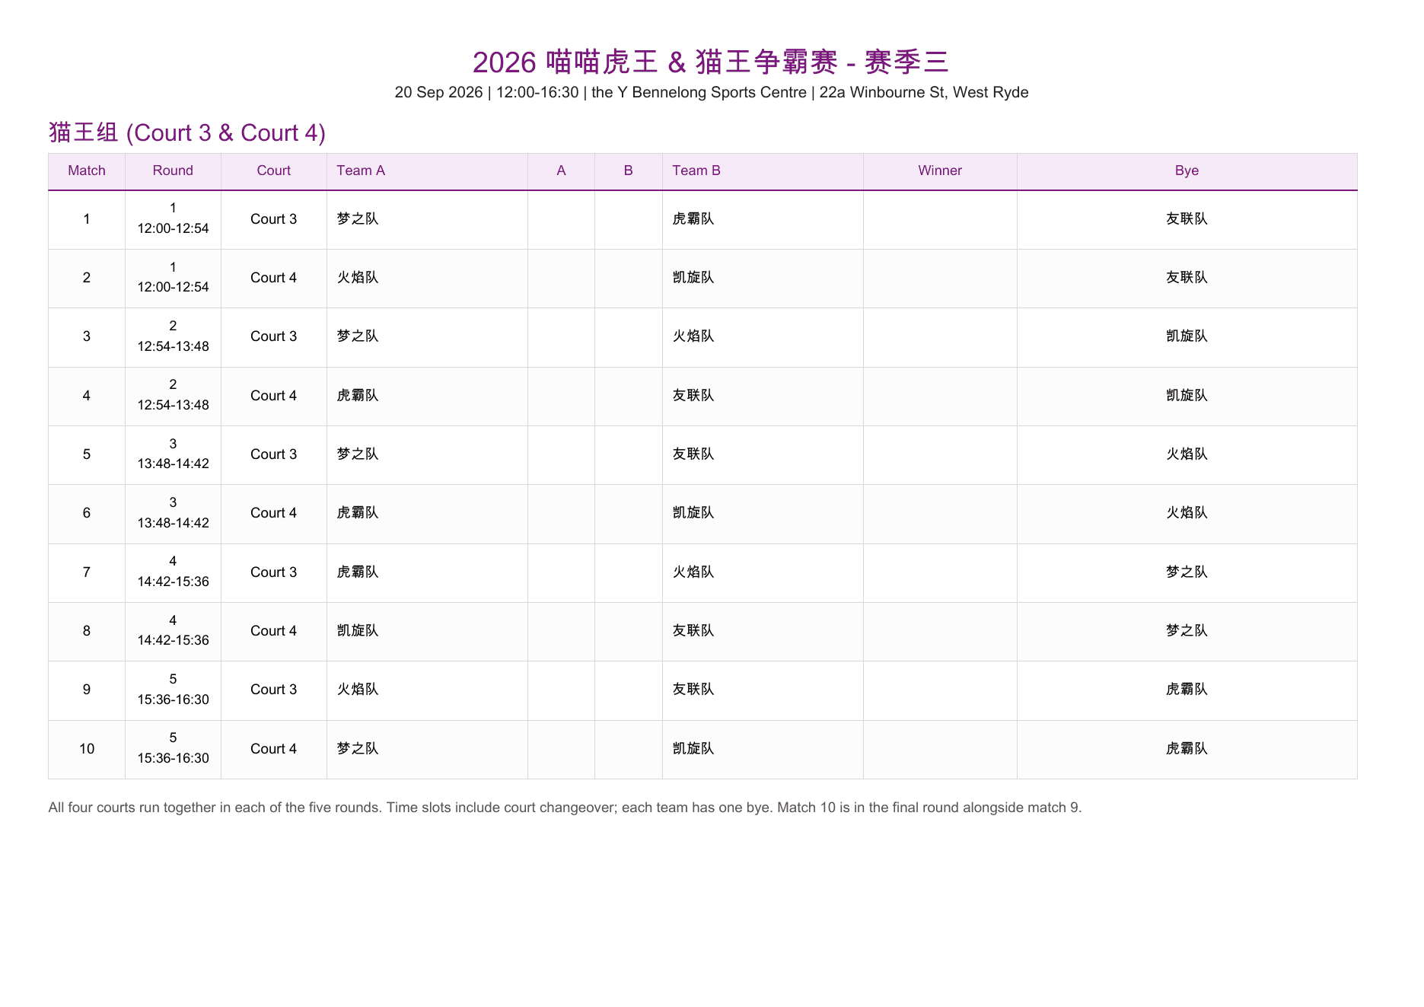Click the bye "梦之队" in match 7 row
Screen dimensions: 1424x1007
point(1187,572)
